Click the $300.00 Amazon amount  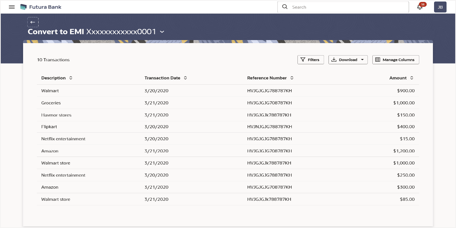406,187
